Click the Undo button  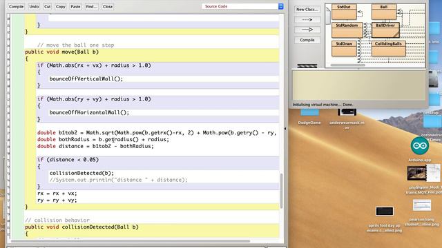pos(34,6)
